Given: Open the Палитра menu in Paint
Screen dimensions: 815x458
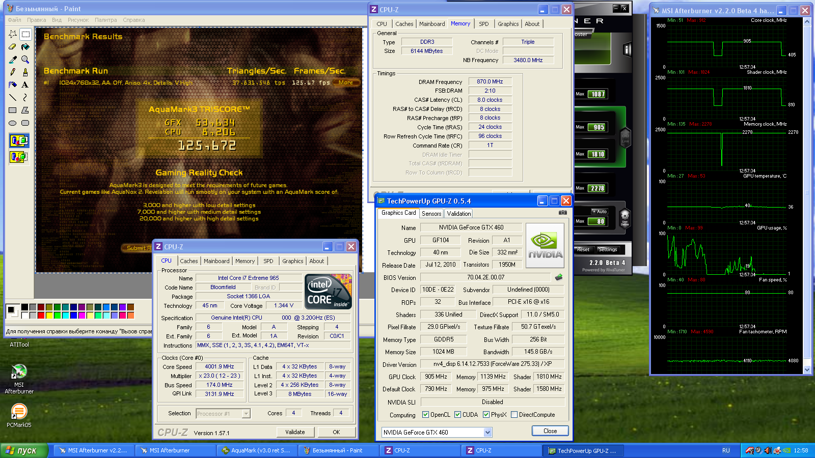Looking at the screenshot, I should tap(105, 20).
